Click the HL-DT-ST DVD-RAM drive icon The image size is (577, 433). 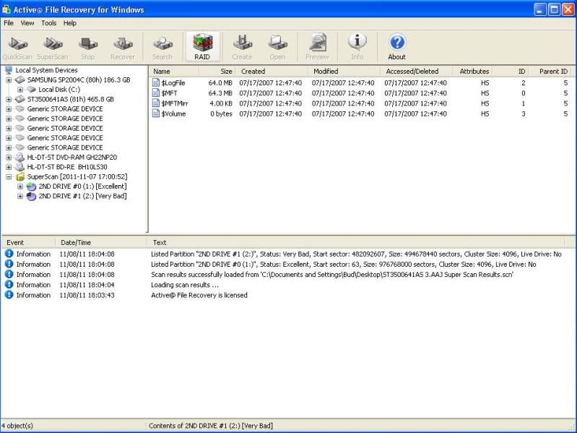(x=20, y=157)
